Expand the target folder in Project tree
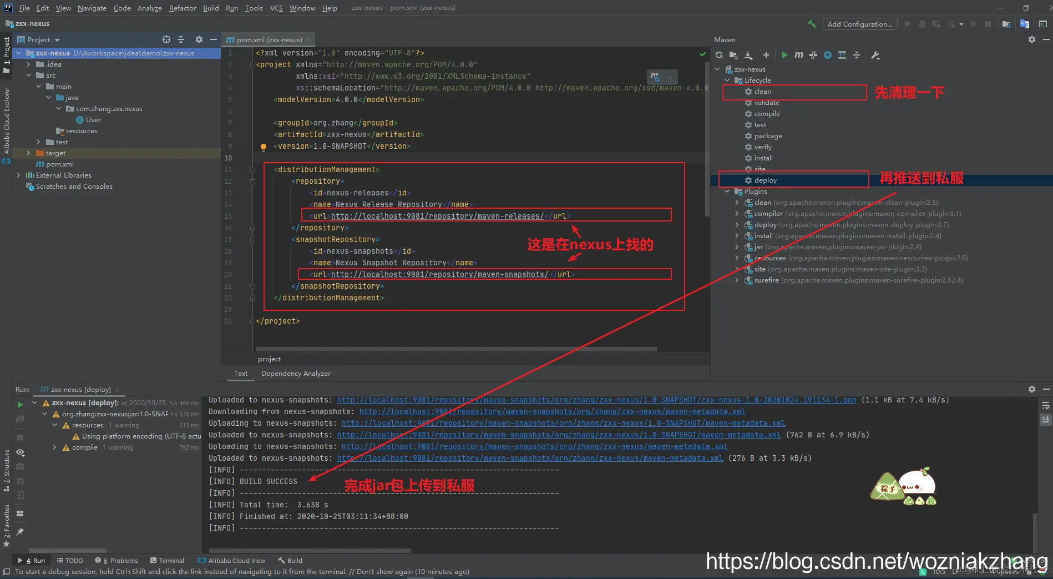The image size is (1053, 579). [x=28, y=153]
